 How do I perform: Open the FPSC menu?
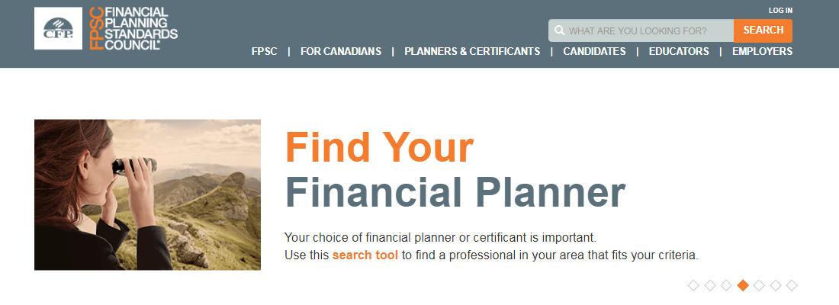point(265,51)
